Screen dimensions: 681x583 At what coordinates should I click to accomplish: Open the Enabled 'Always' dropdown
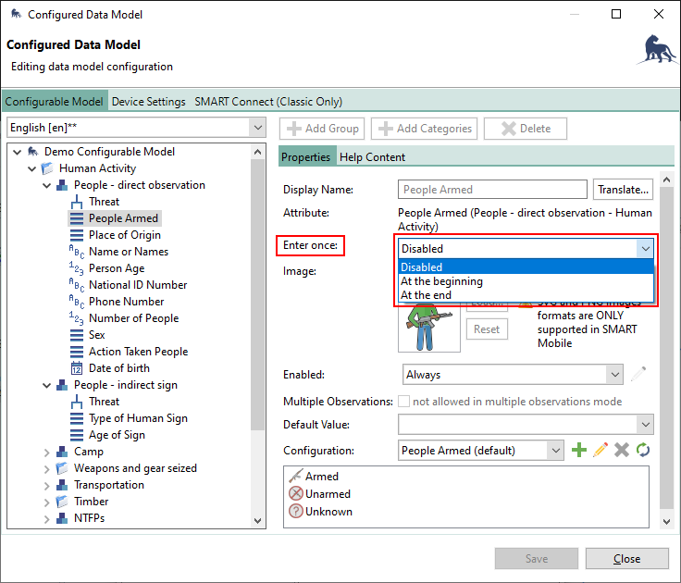514,375
